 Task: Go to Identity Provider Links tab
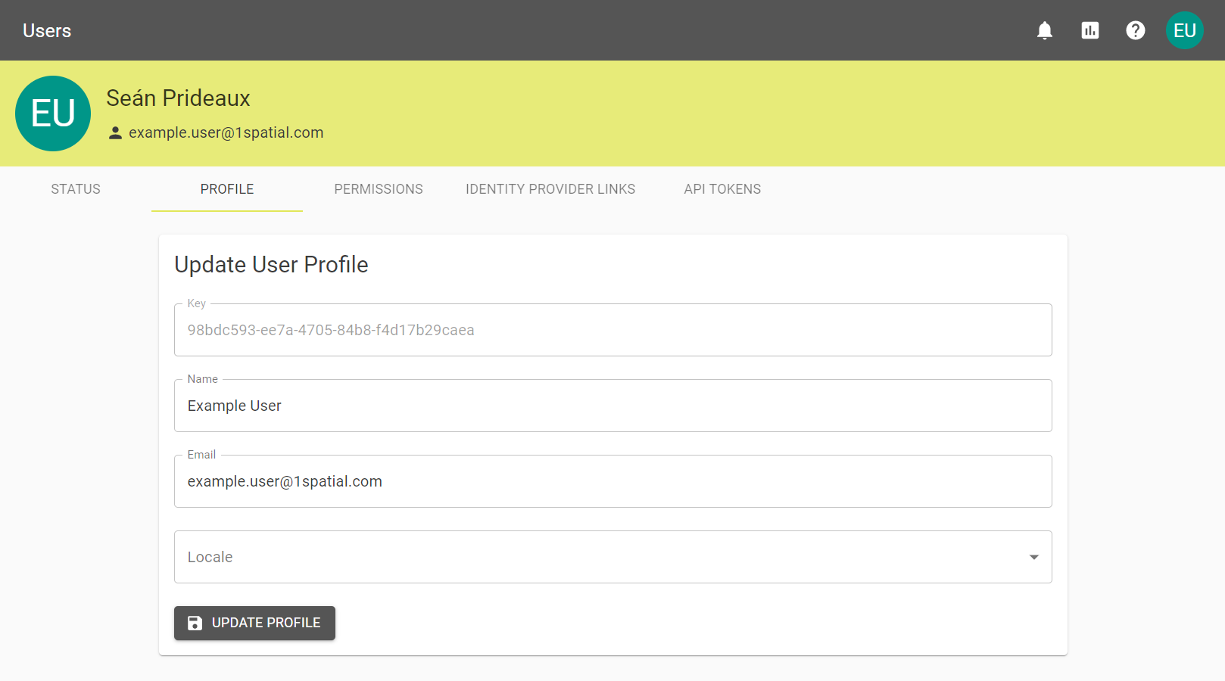[x=550, y=189]
